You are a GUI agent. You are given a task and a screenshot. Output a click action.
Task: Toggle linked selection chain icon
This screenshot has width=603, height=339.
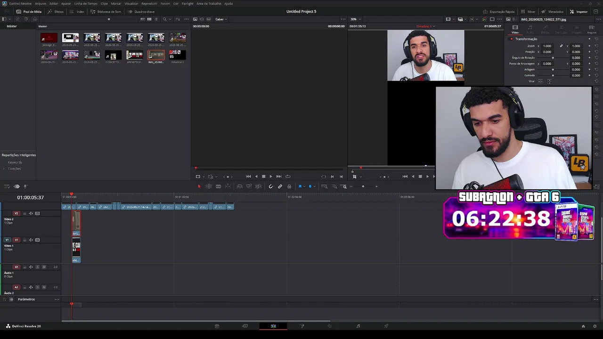click(x=280, y=186)
